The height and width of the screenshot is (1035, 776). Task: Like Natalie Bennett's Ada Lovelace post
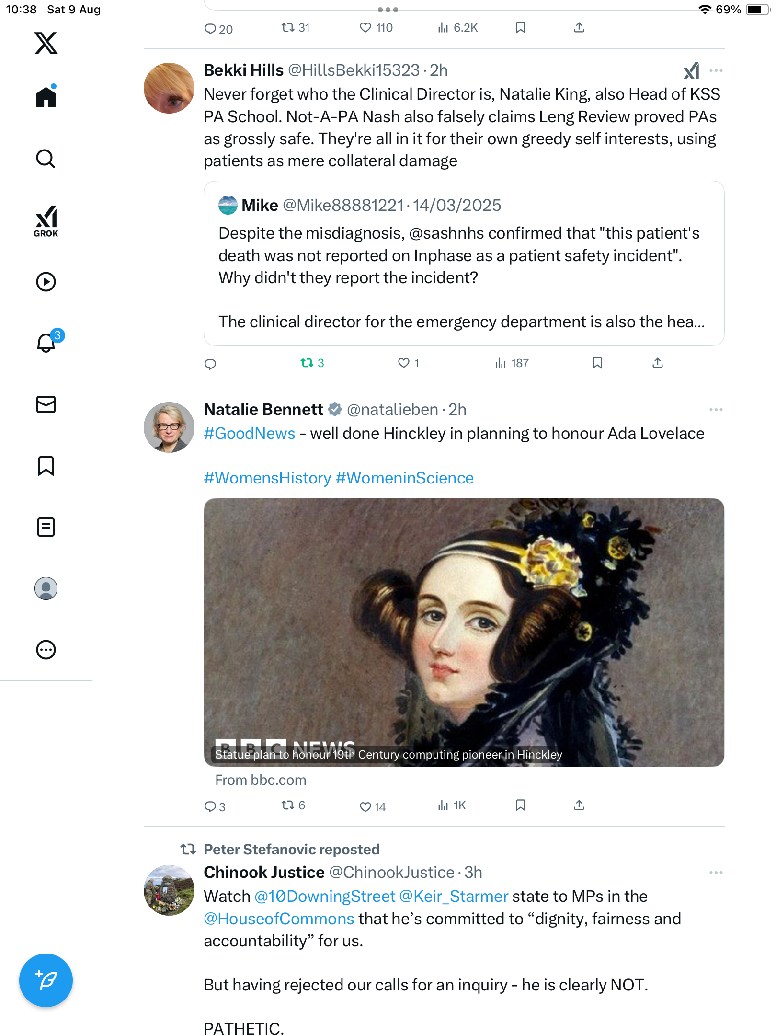[x=365, y=806]
